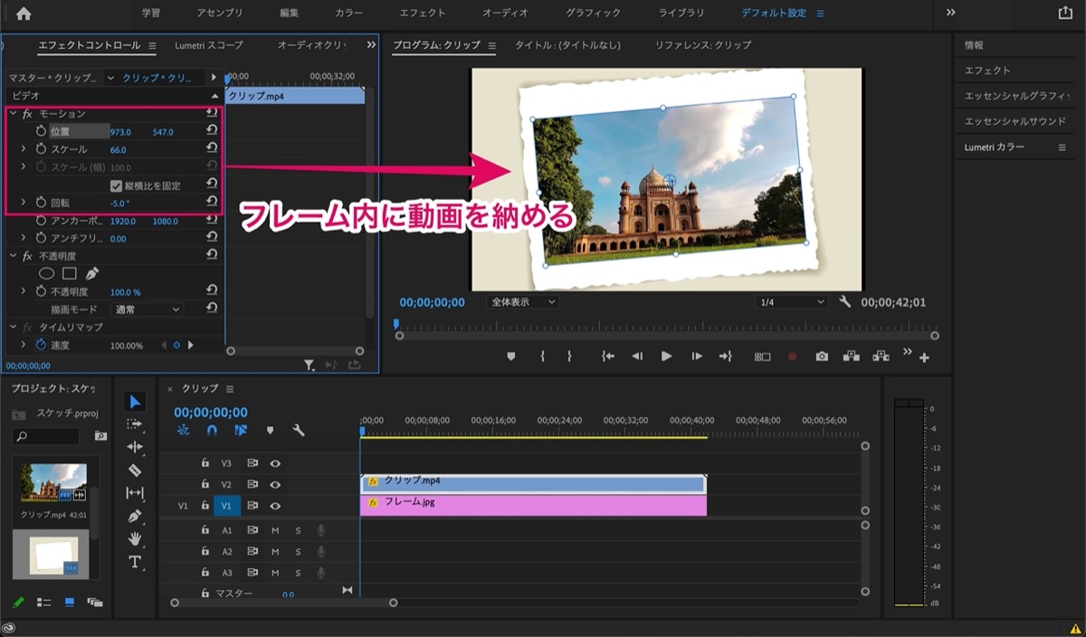Screen dimensions: 1086x637
Task: Toggle the 不透明度 stopwatch animation
Action: 41,291
